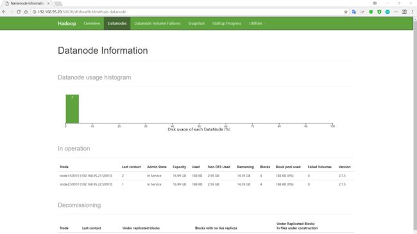Go back using the browser back arrow
This screenshot has width=417, height=234.
4,12
